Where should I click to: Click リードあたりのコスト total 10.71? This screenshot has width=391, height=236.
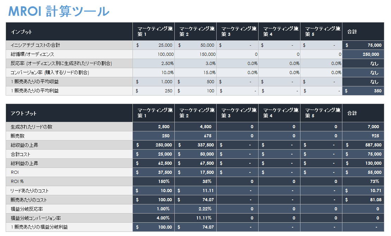pyautogui.click(x=363, y=191)
